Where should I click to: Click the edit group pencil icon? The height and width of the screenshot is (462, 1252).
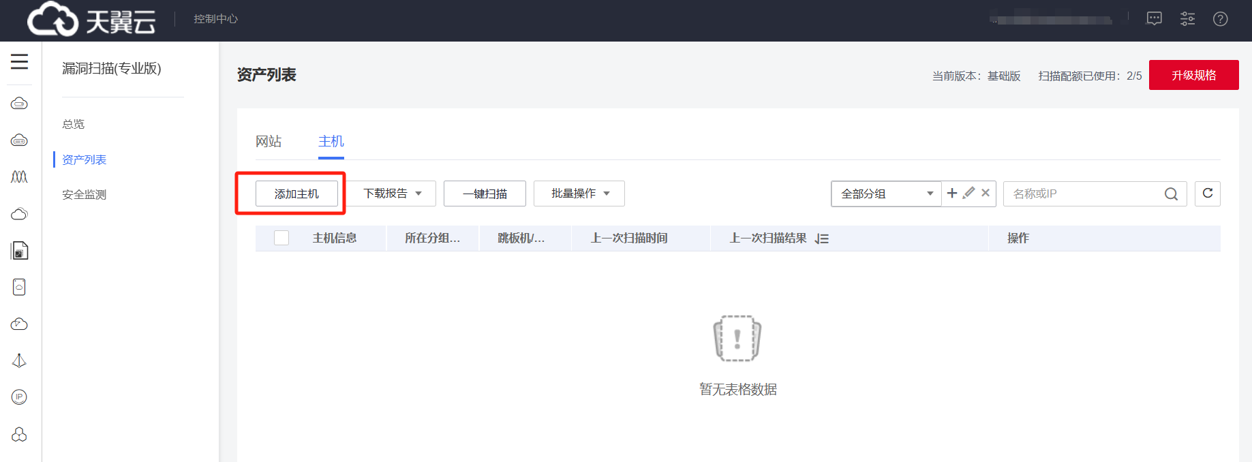968,193
